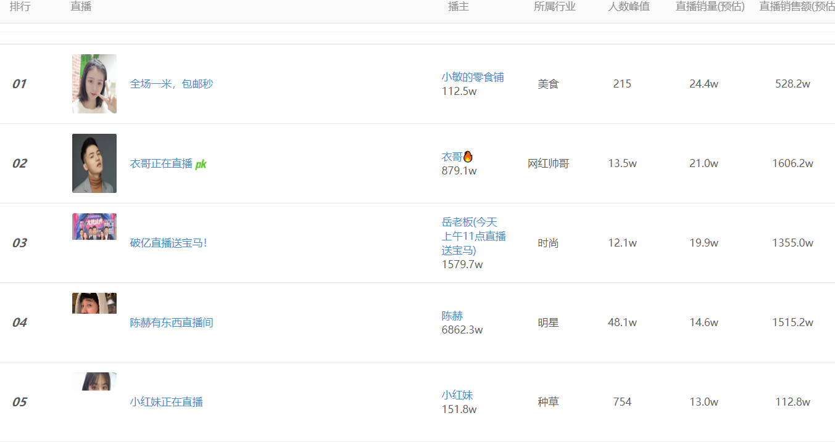Click rank number 03
This screenshot has height=442, width=835.
(x=20, y=243)
